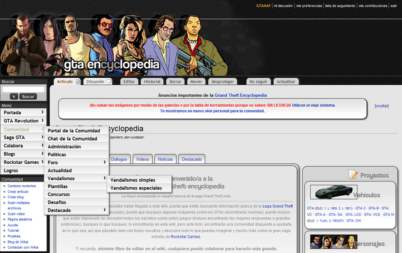Image resolution: width=402 pixels, height=253 pixels.
Task: Click the Crear blog sidebar link
Action: [15, 197]
